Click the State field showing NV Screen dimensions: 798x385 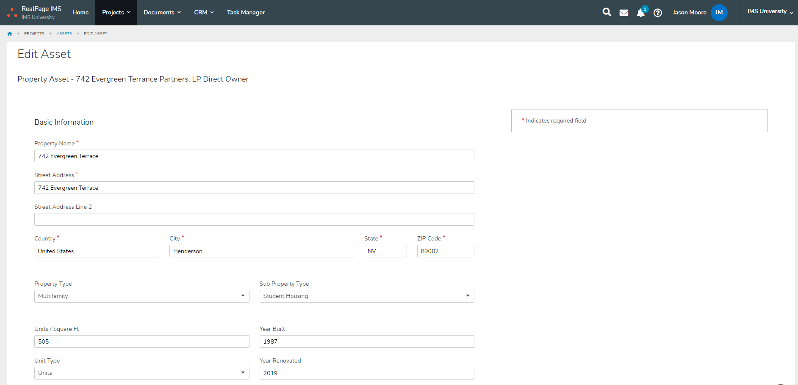(385, 251)
